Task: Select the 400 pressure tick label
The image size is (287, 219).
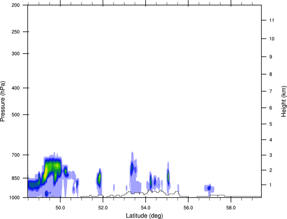Action: [x=16, y=88]
